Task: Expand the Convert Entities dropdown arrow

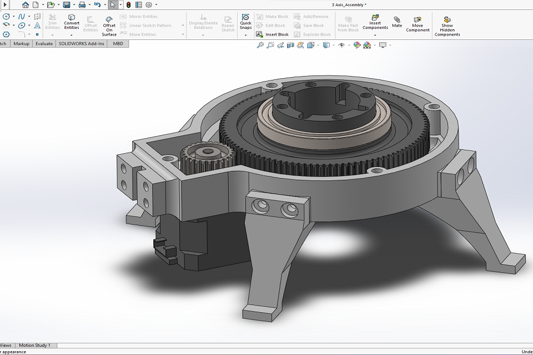Action: click(72, 35)
